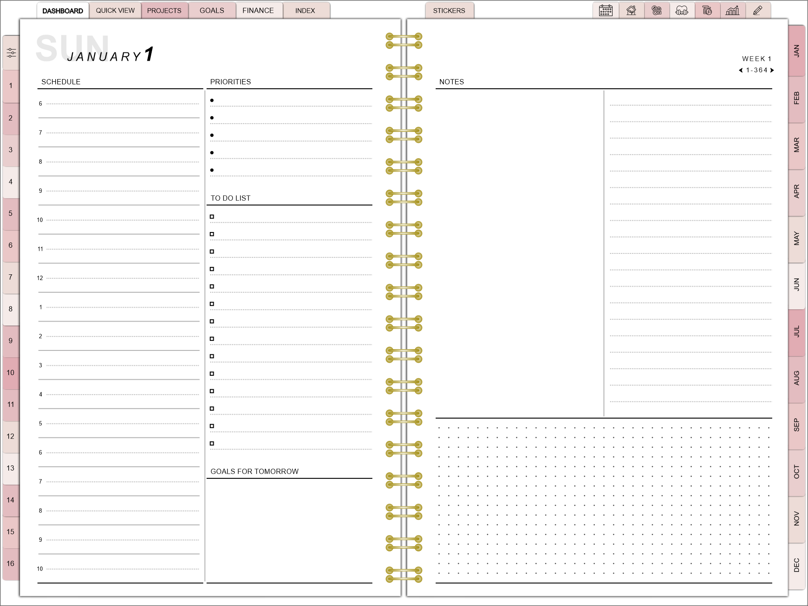808x606 pixels.
Task: Jump to the JUL month tab
Action: [797, 332]
